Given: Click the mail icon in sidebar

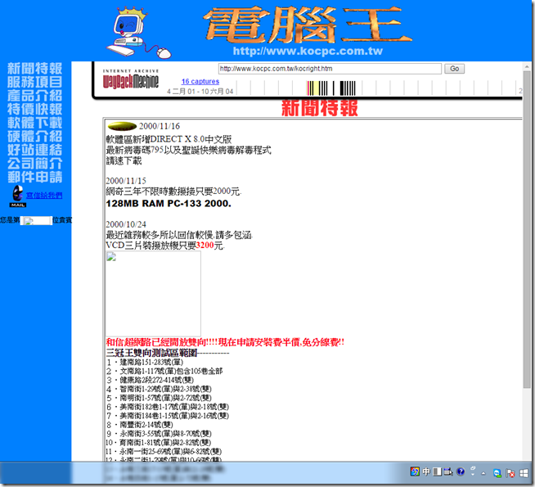Looking at the screenshot, I should pyautogui.click(x=17, y=196).
